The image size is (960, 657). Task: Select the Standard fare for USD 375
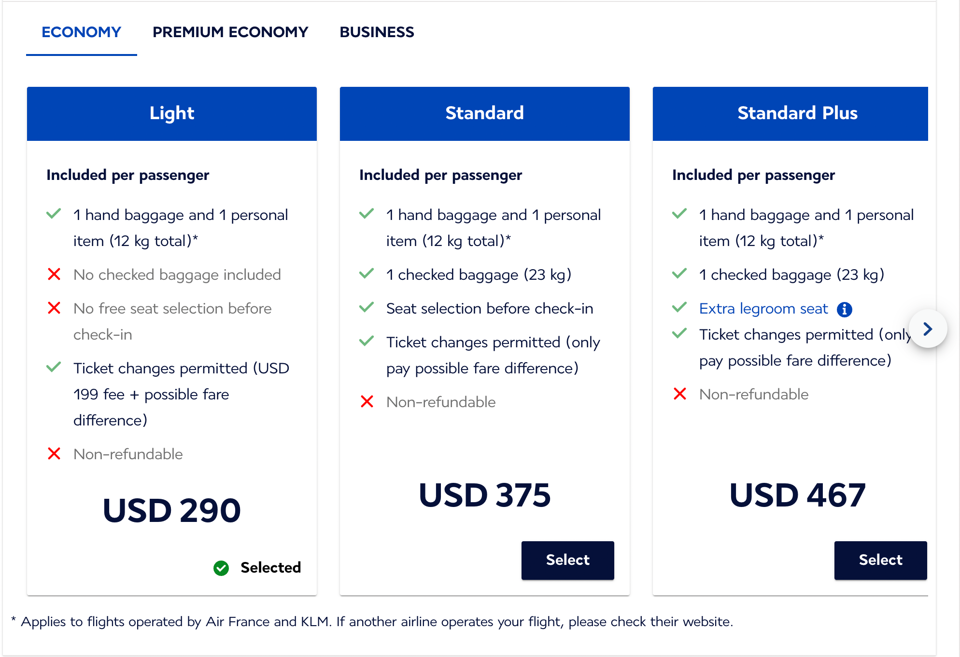[567, 560]
